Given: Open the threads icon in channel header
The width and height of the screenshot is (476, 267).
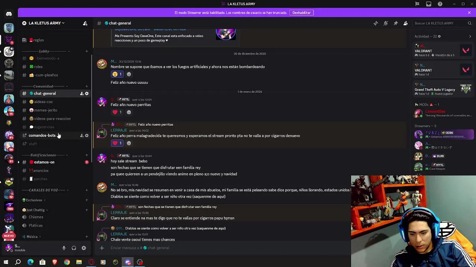Looking at the screenshot, I should 376,23.
